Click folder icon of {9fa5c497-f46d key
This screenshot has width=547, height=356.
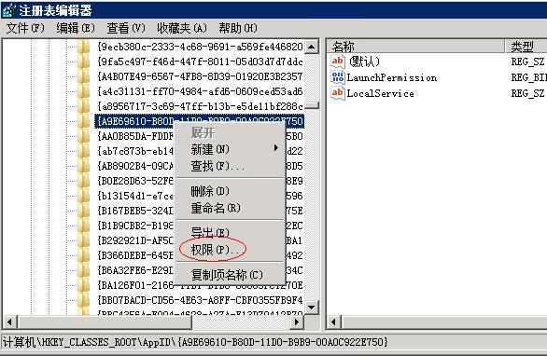[84, 62]
